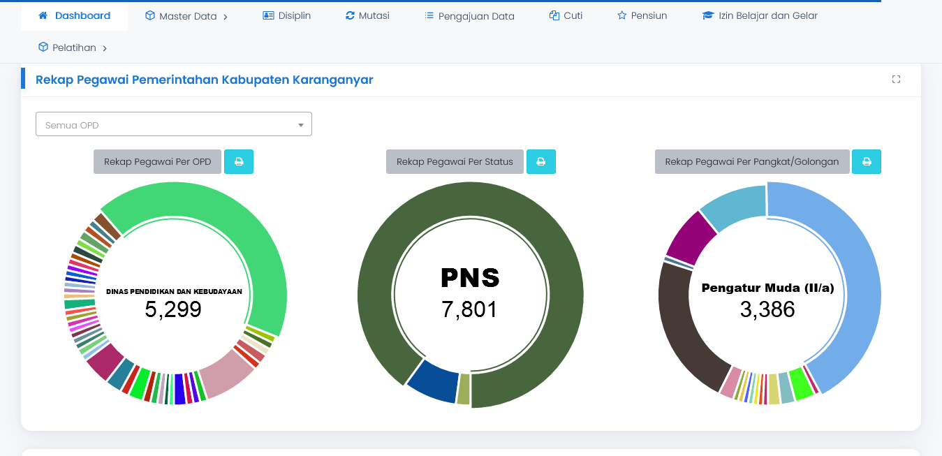Viewport: 942px width, 456px height.
Task: Expand the Master Data menu
Action: pyautogui.click(x=186, y=16)
